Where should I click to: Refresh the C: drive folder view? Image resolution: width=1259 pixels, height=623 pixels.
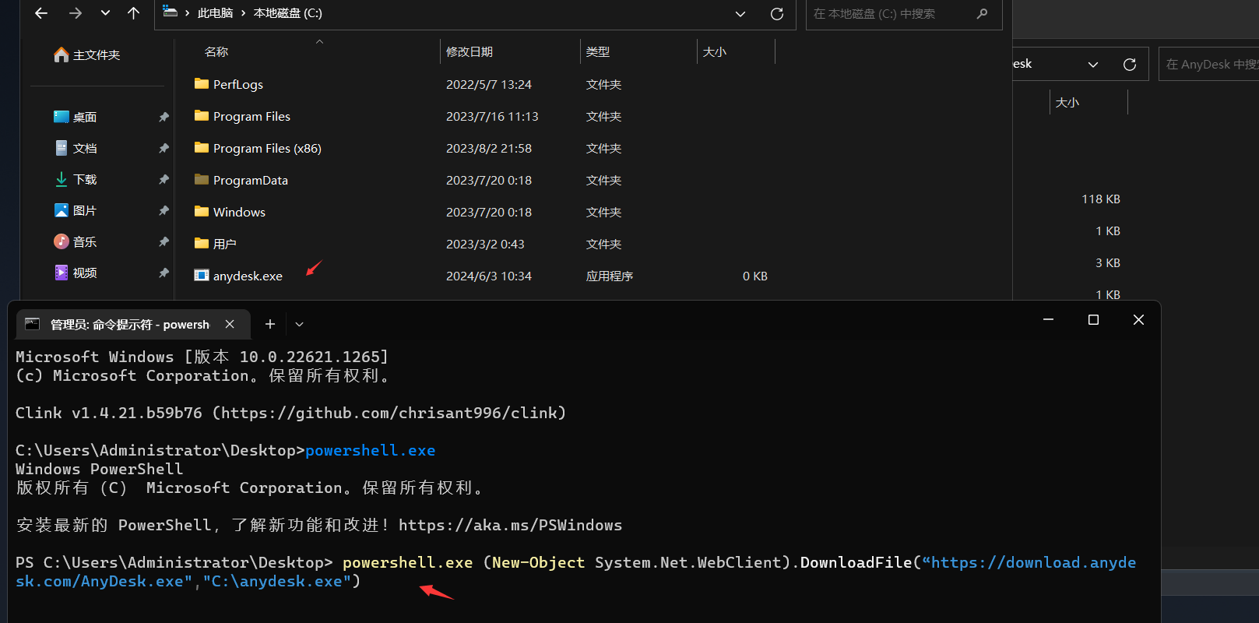coord(777,14)
